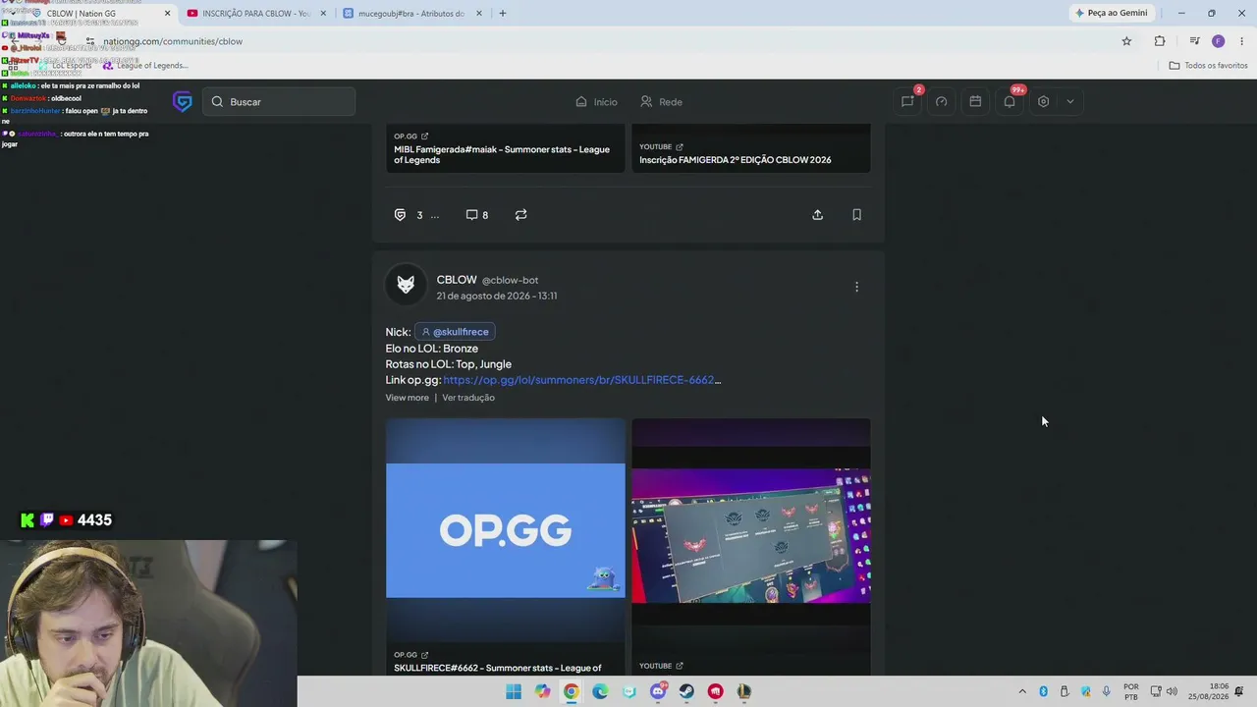The image size is (1257, 707).
Task: Click the post date 21 de agosto de 2026
Action: 497,296
